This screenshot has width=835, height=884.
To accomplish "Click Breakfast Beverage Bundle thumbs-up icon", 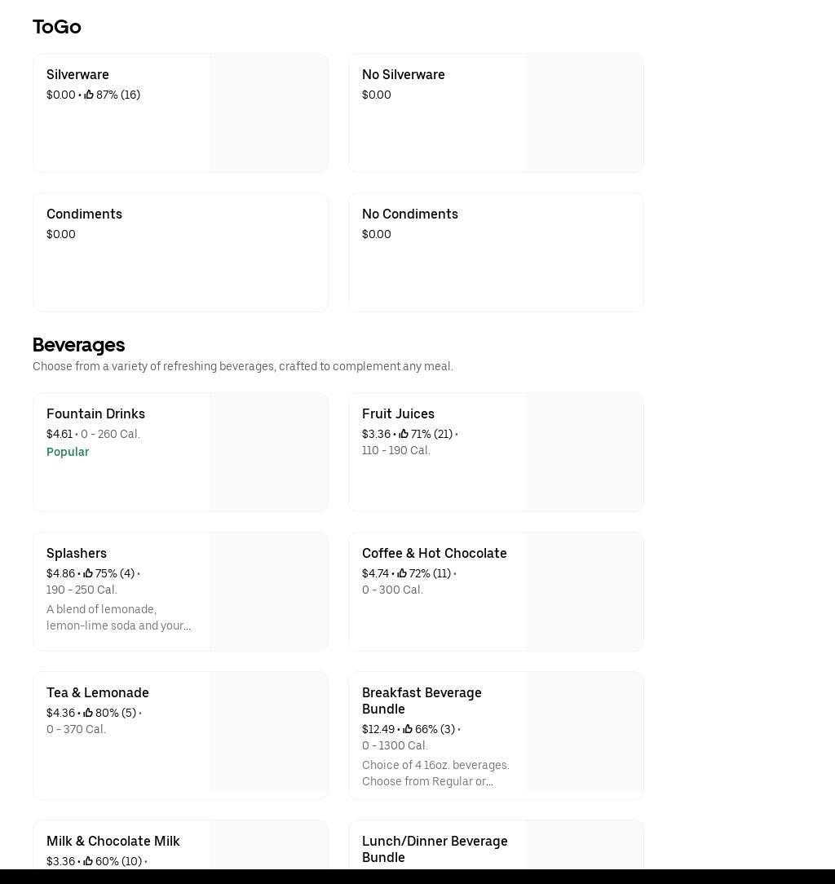I will tap(408, 730).
